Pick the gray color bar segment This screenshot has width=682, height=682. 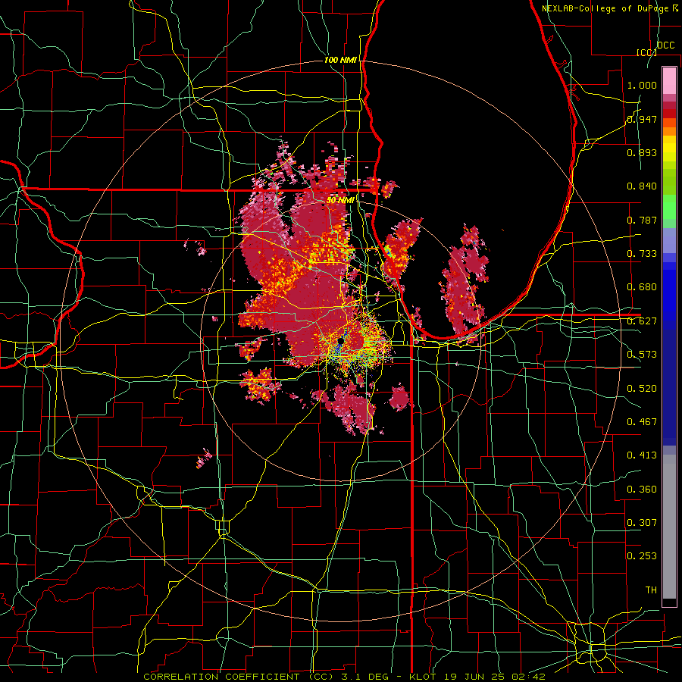tap(669, 527)
